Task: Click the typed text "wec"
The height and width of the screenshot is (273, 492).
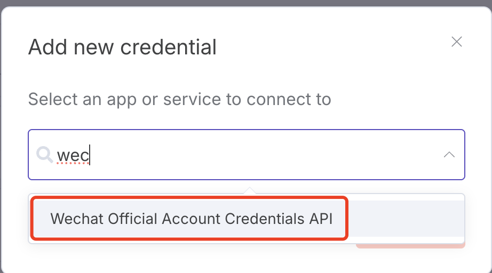Action: (73, 155)
